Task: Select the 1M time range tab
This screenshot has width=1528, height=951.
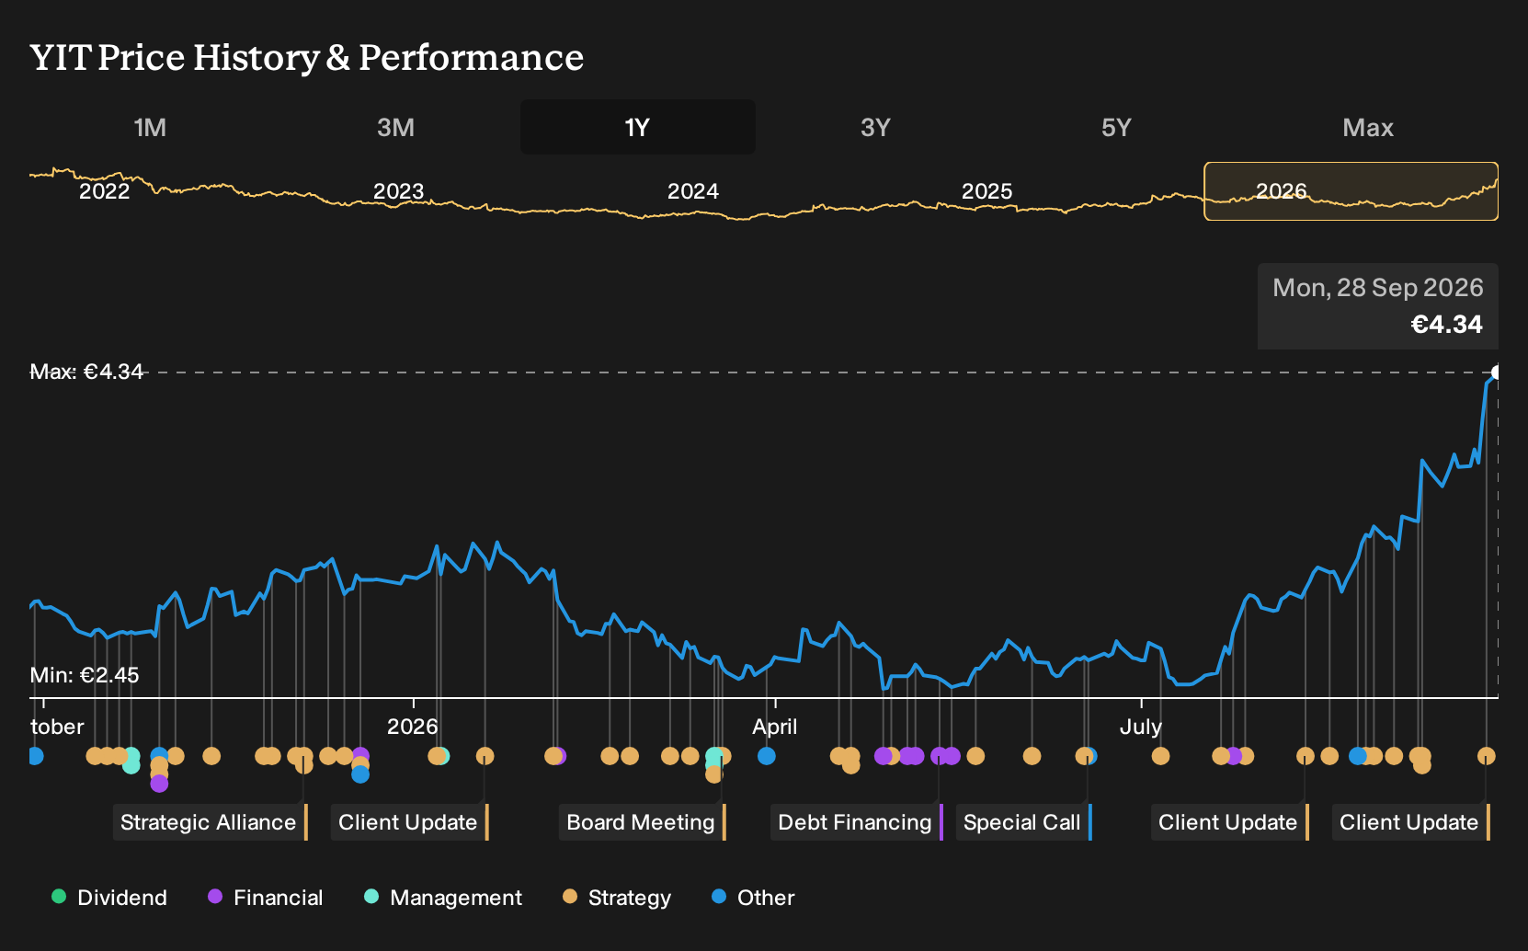Action: click(x=150, y=127)
